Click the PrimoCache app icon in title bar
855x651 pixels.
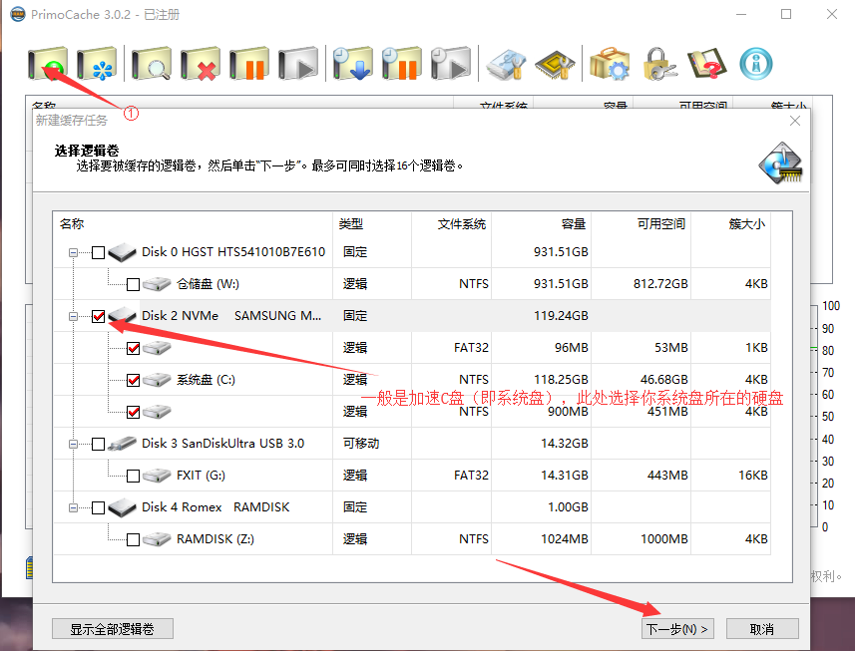(x=18, y=14)
